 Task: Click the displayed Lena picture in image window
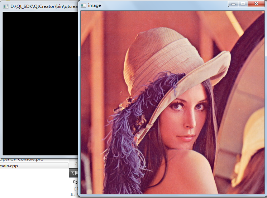pyautogui.click(x=172, y=103)
